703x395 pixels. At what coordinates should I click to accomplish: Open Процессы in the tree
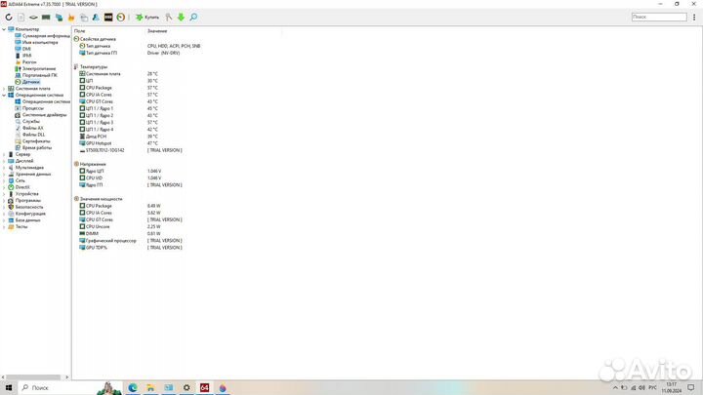(33, 108)
